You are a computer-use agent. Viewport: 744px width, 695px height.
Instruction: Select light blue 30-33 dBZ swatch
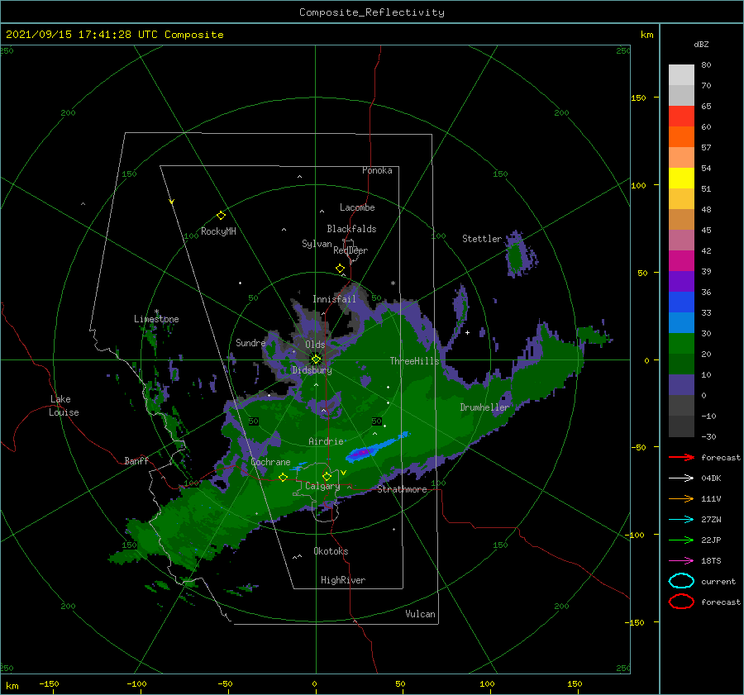coord(681,322)
